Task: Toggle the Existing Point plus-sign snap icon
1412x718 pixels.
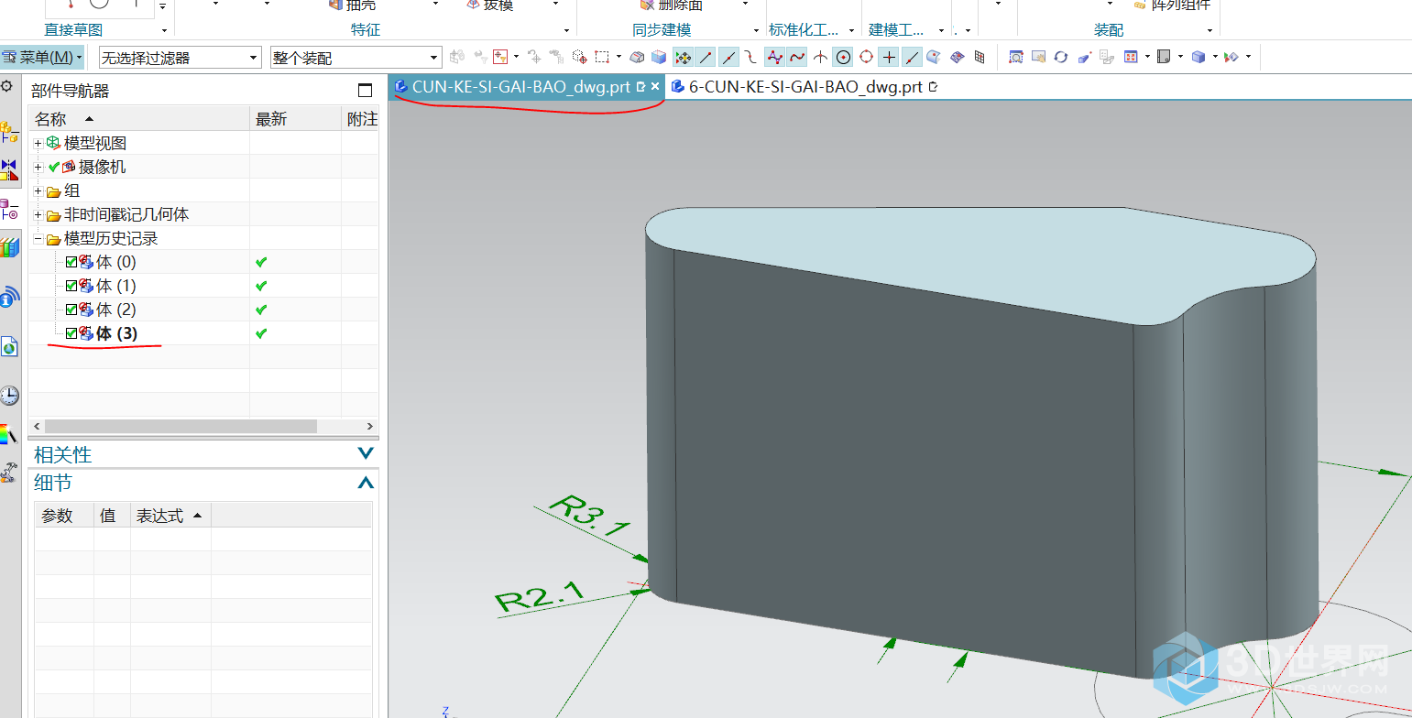Action: pyautogui.click(x=889, y=58)
